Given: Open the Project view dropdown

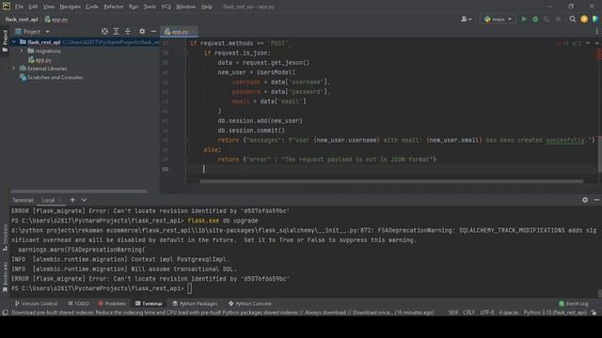Looking at the screenshot, I should tap(32, 32).
